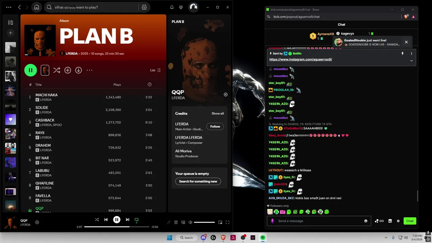The image size is (432, 243).
Task: Toggle shuffle in the player bar
Action: coord(97,220)
